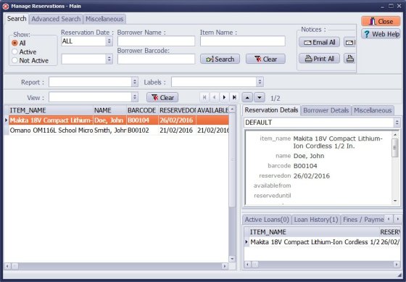Click the Clear button next to View

click(x=162, y=98)
